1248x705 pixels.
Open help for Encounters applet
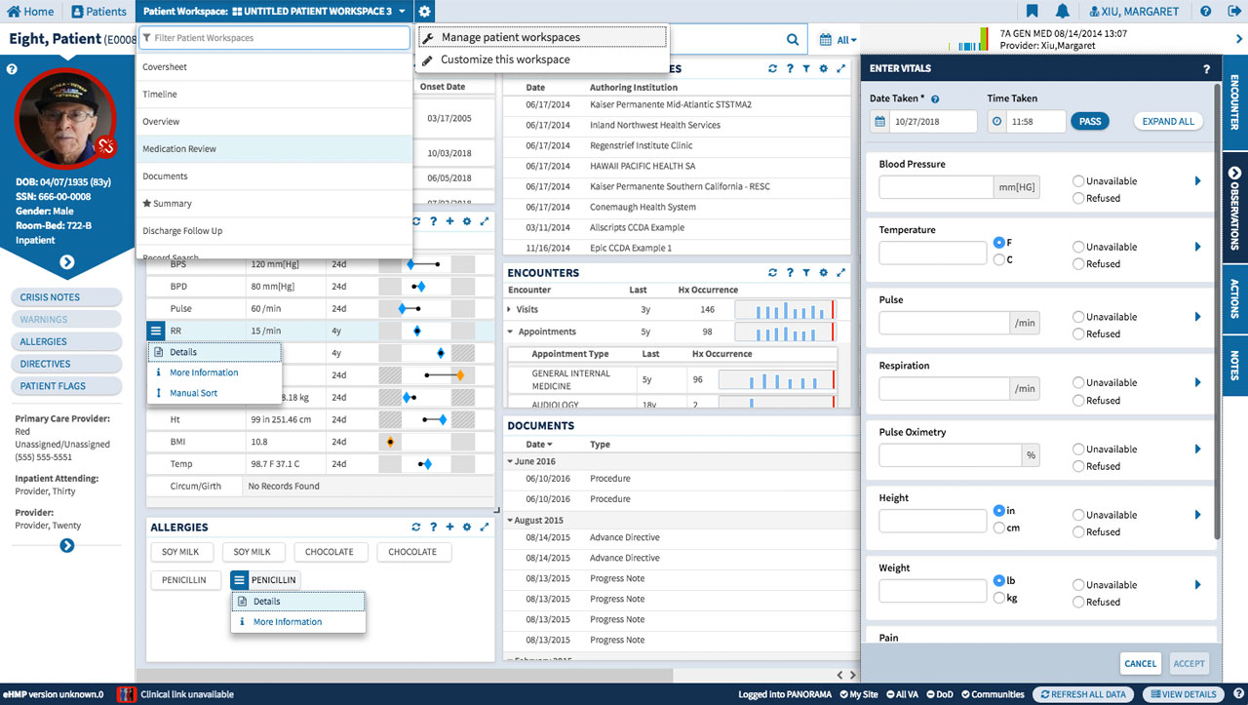click(790, 273)
